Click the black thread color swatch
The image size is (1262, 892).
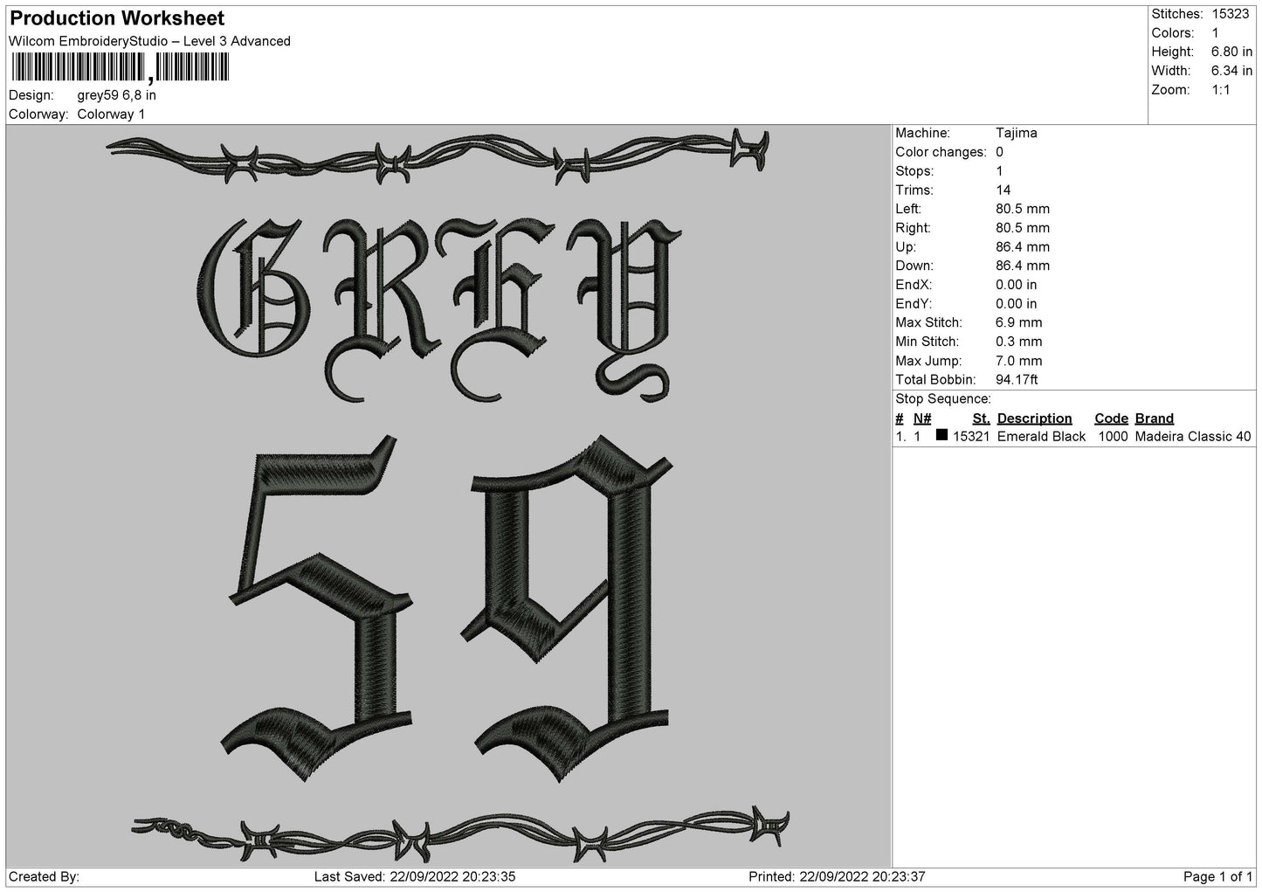[x=941, y=435]
